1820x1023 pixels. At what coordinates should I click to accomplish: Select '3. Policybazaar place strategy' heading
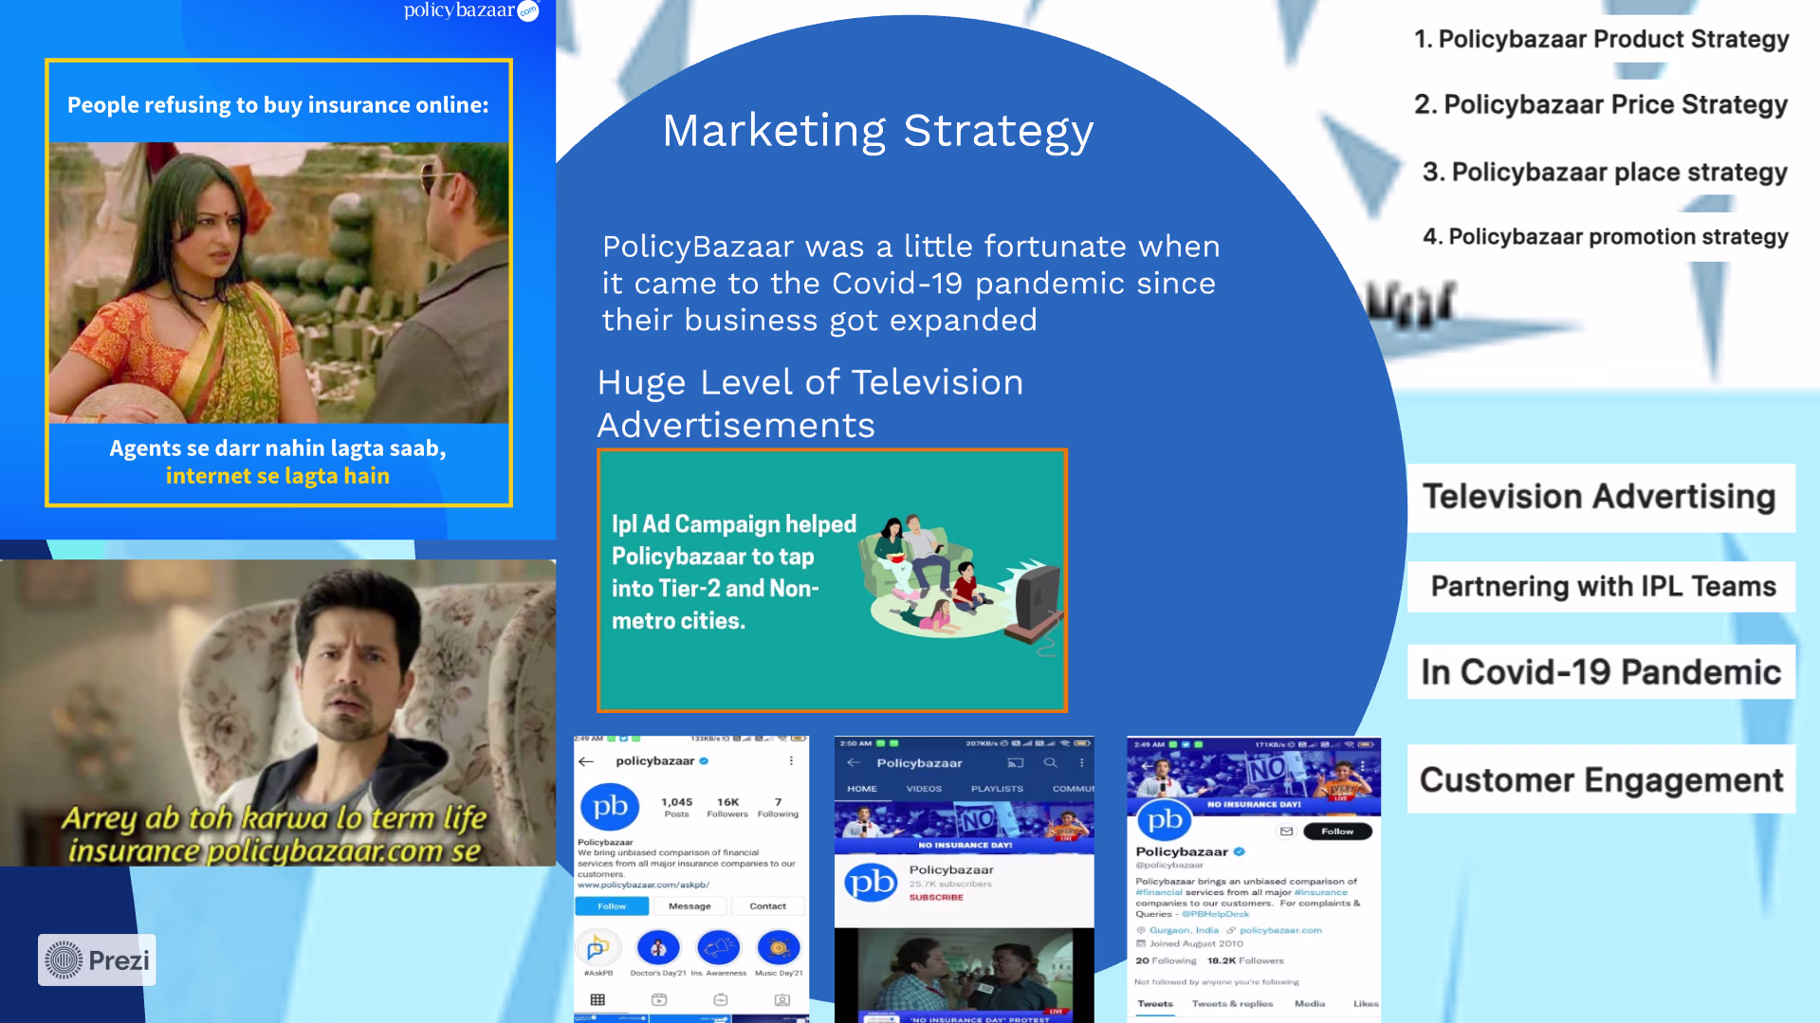click(1605, 172)
